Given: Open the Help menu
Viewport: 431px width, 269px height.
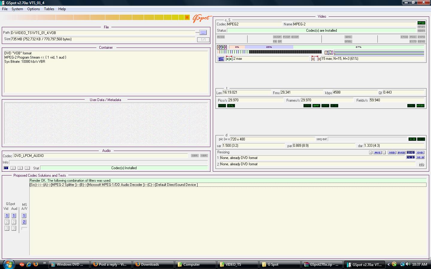Looking at the screenshot, I should click(62, 9).
